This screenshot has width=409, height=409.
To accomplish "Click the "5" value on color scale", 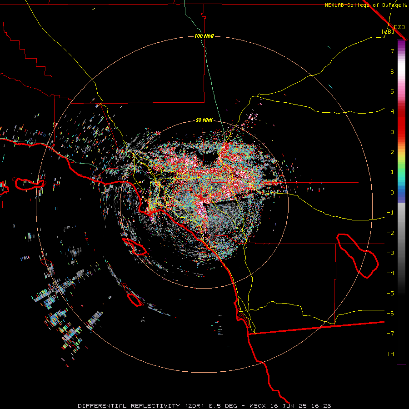I will click(392, 91).
